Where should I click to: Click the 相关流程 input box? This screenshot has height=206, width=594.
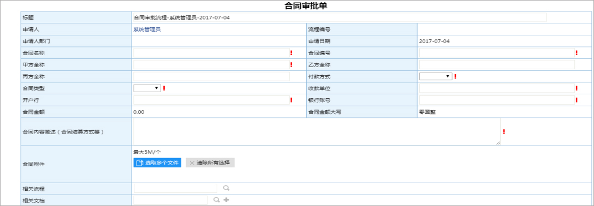[175, 188]
